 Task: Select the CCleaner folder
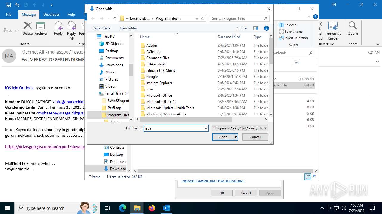pyautogui.click(x=153, y=52)
